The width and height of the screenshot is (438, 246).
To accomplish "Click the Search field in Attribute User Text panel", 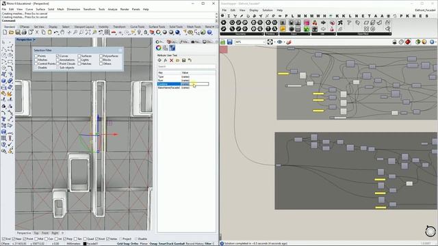I will pos(186,66).
